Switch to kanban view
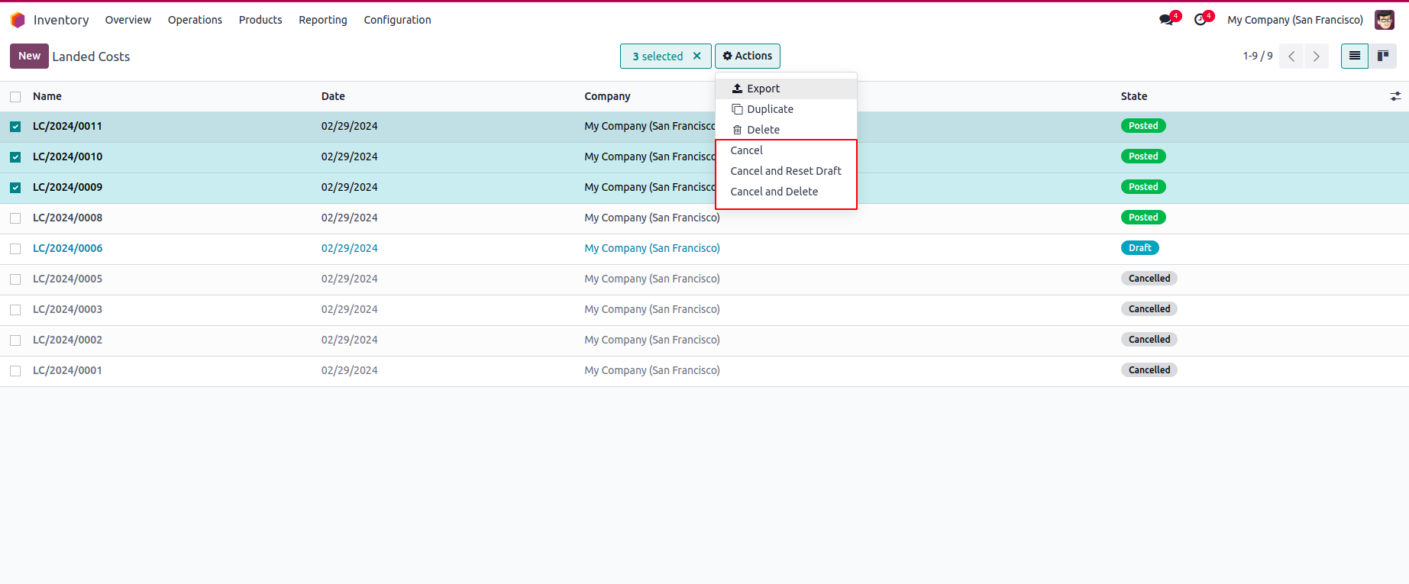This screenshot has height=584, width=1409. (x=1383, y=56)
